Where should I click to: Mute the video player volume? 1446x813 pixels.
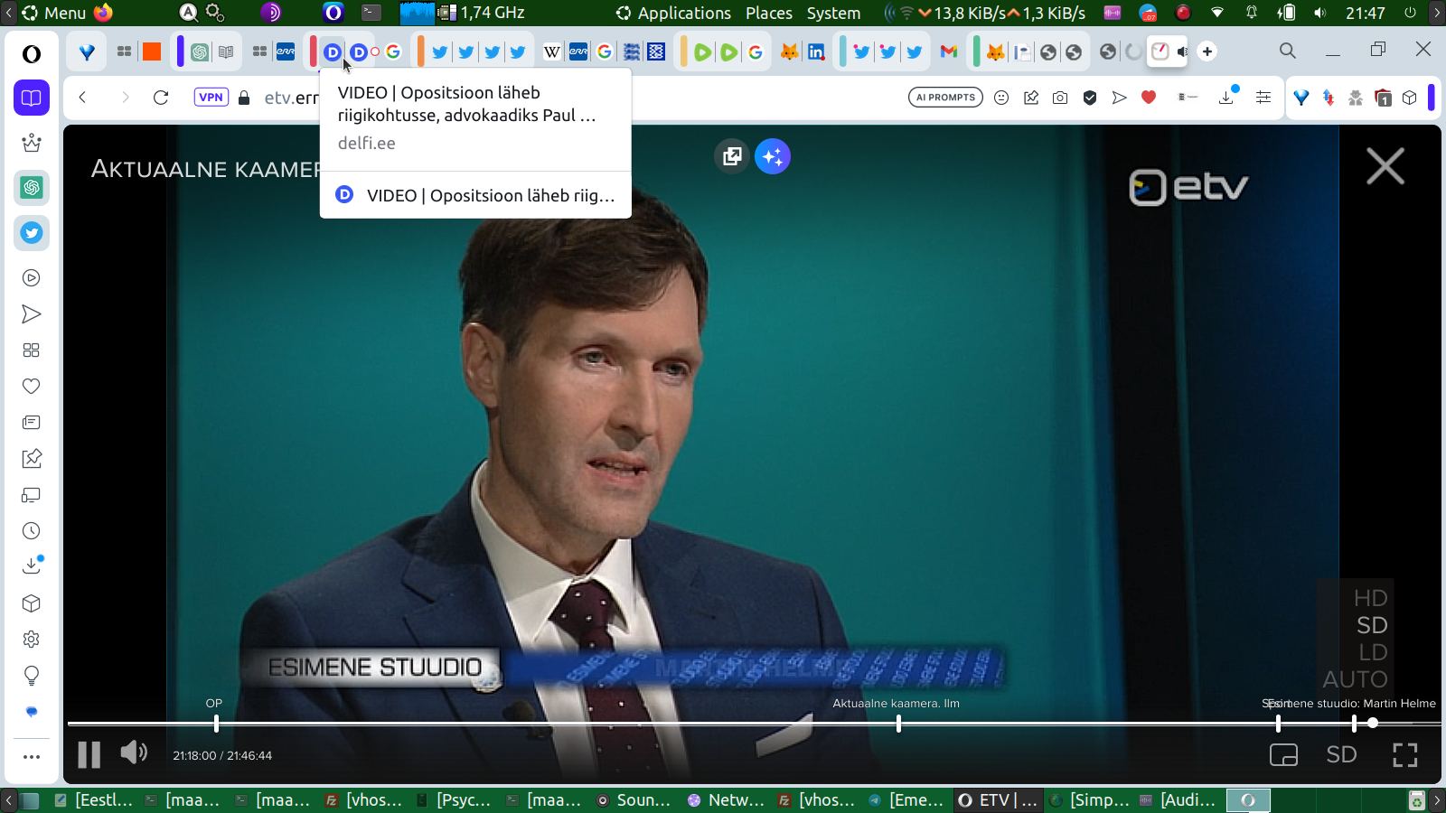(x=134, y=752)
